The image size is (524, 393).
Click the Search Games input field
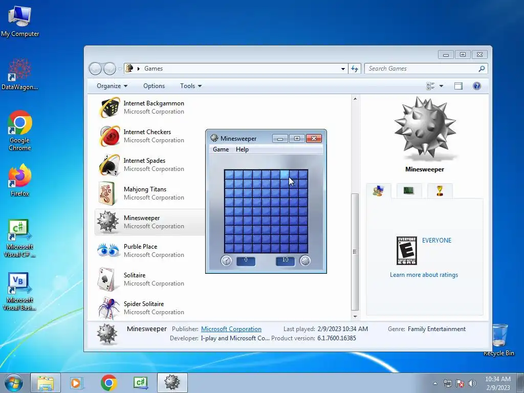[426, 69]
